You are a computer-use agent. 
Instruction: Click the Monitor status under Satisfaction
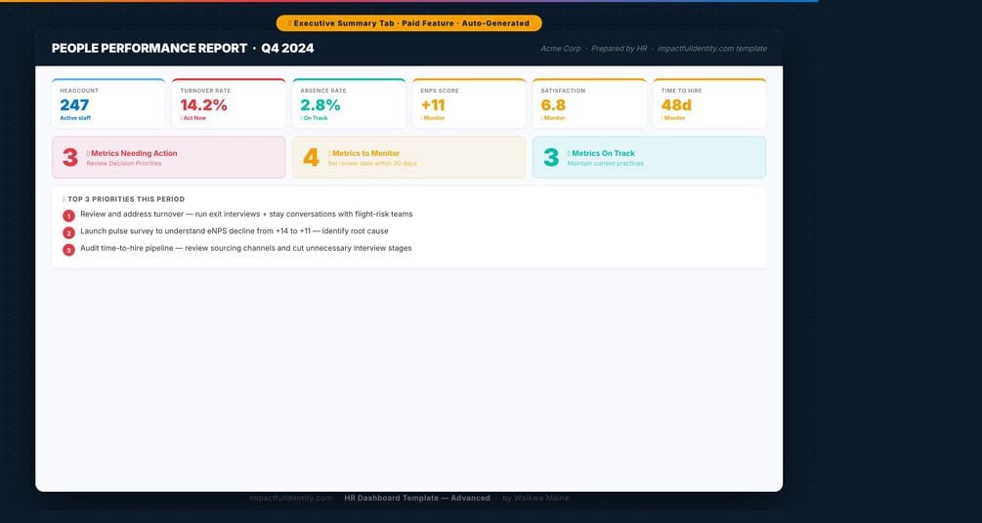click(553, 118)
